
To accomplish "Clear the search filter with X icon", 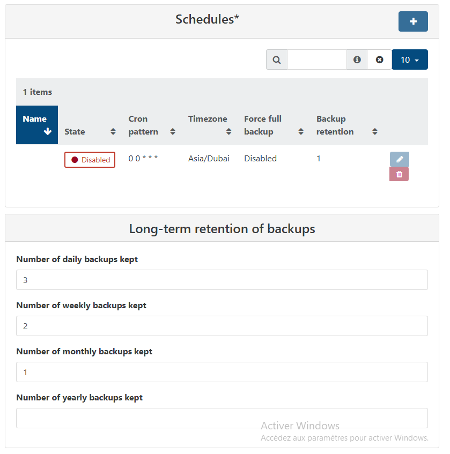I will (380, 59).
